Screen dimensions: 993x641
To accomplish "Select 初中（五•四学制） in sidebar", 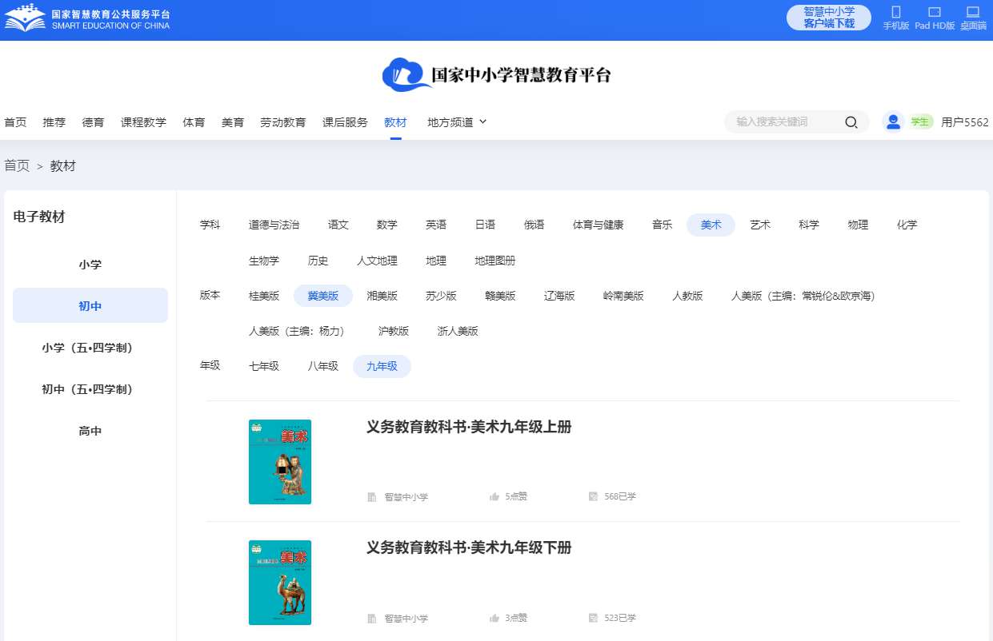I will [90, 389].
